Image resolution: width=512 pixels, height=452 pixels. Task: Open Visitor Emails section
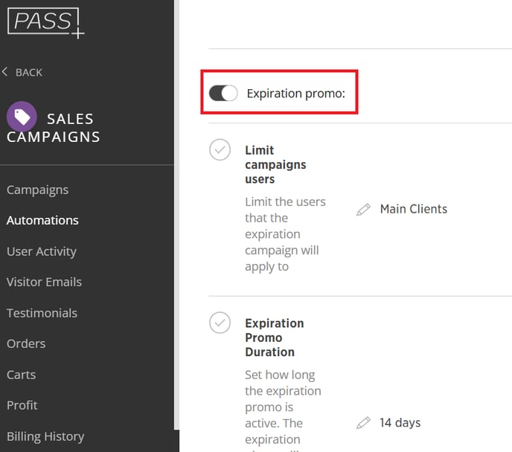tap(44, 282)
